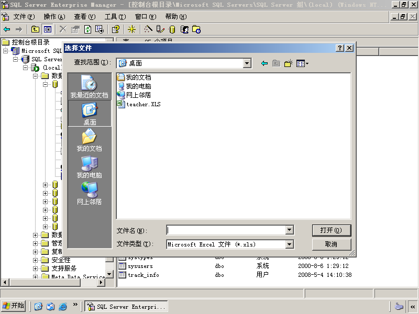Open 我的文档 folder in the file list
Image resolution: width=419 pixels, height=314 pixels.
134,77
